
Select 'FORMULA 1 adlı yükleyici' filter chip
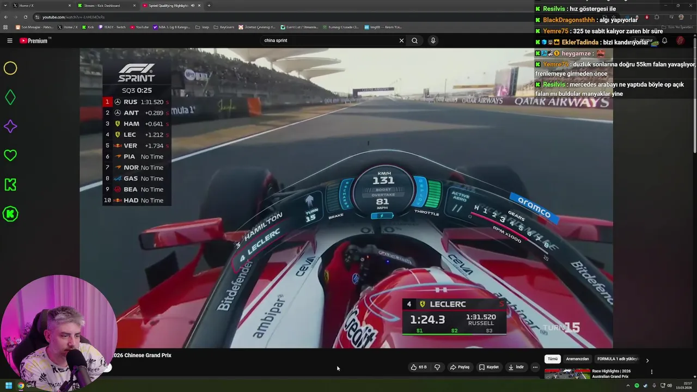pos(617,359)
